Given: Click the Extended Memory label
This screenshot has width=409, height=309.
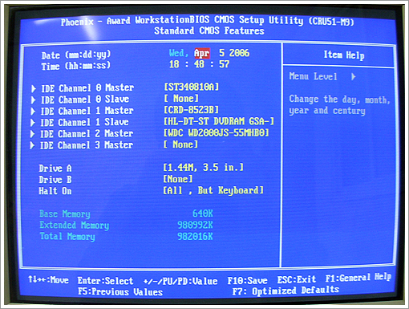Looking at the screenshot, I should pos(75,226).
